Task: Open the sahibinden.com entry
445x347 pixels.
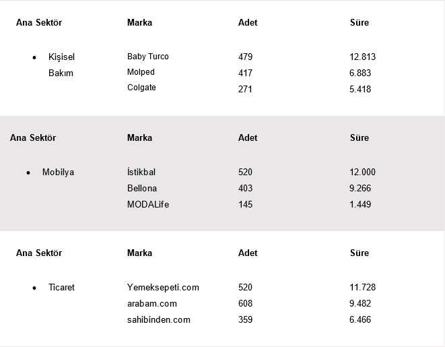Action: coord(159,320)
